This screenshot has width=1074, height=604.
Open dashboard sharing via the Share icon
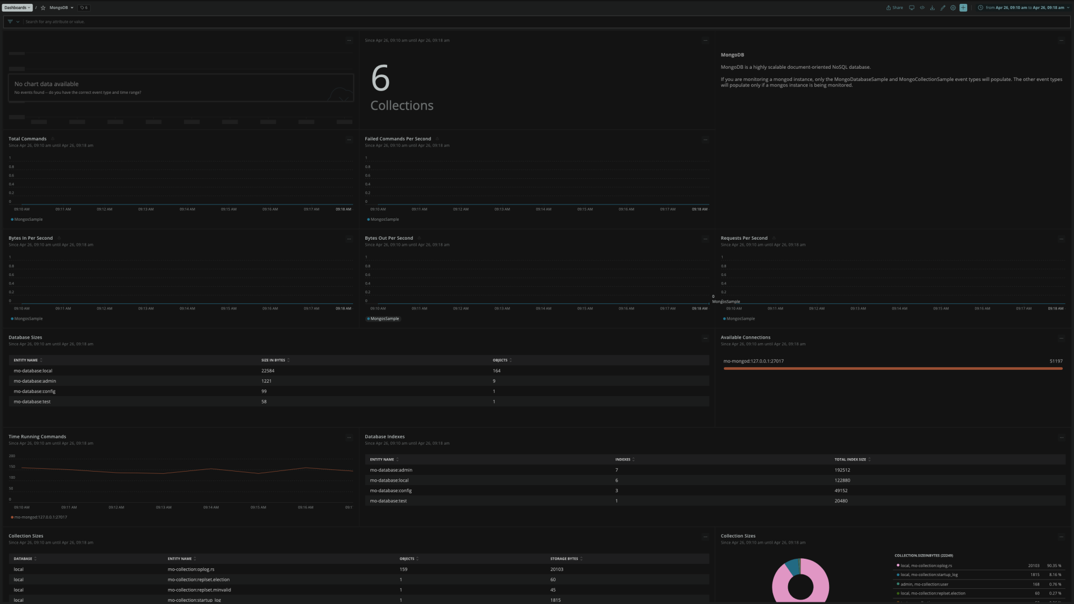(x=894, y=7)
